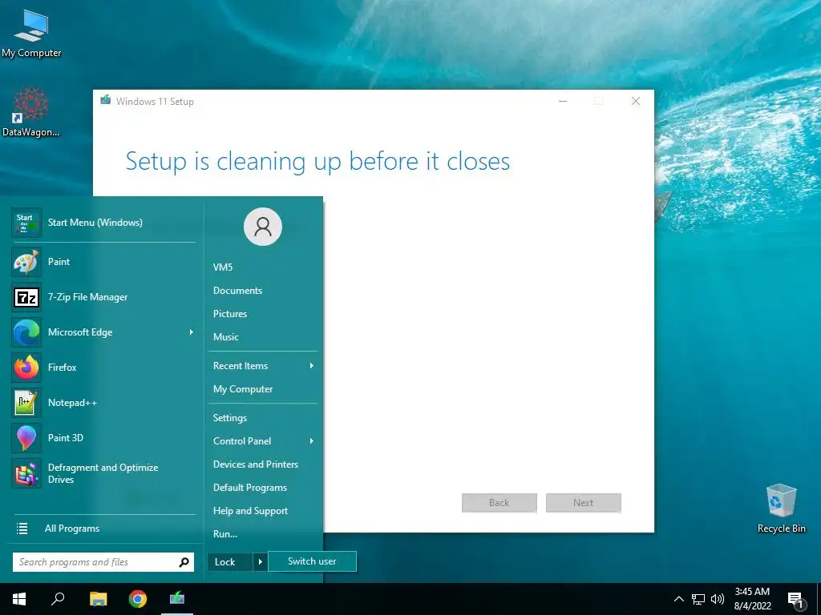Click the taskbar search magnifier icon
Viewport: 821px width, 615px height.
58,599
